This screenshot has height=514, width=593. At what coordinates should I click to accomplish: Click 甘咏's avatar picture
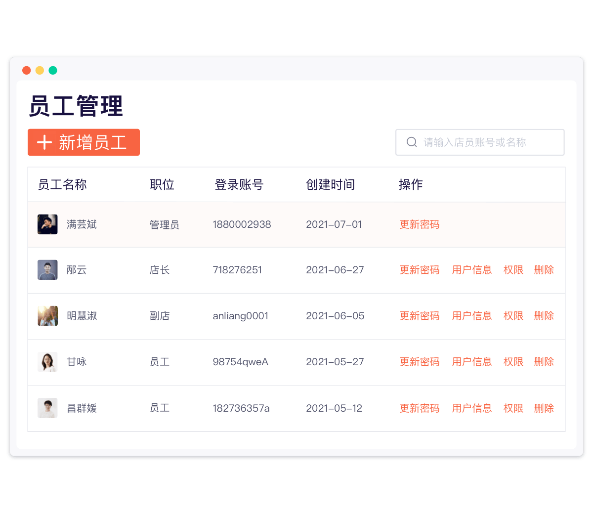tap(47, 362)
